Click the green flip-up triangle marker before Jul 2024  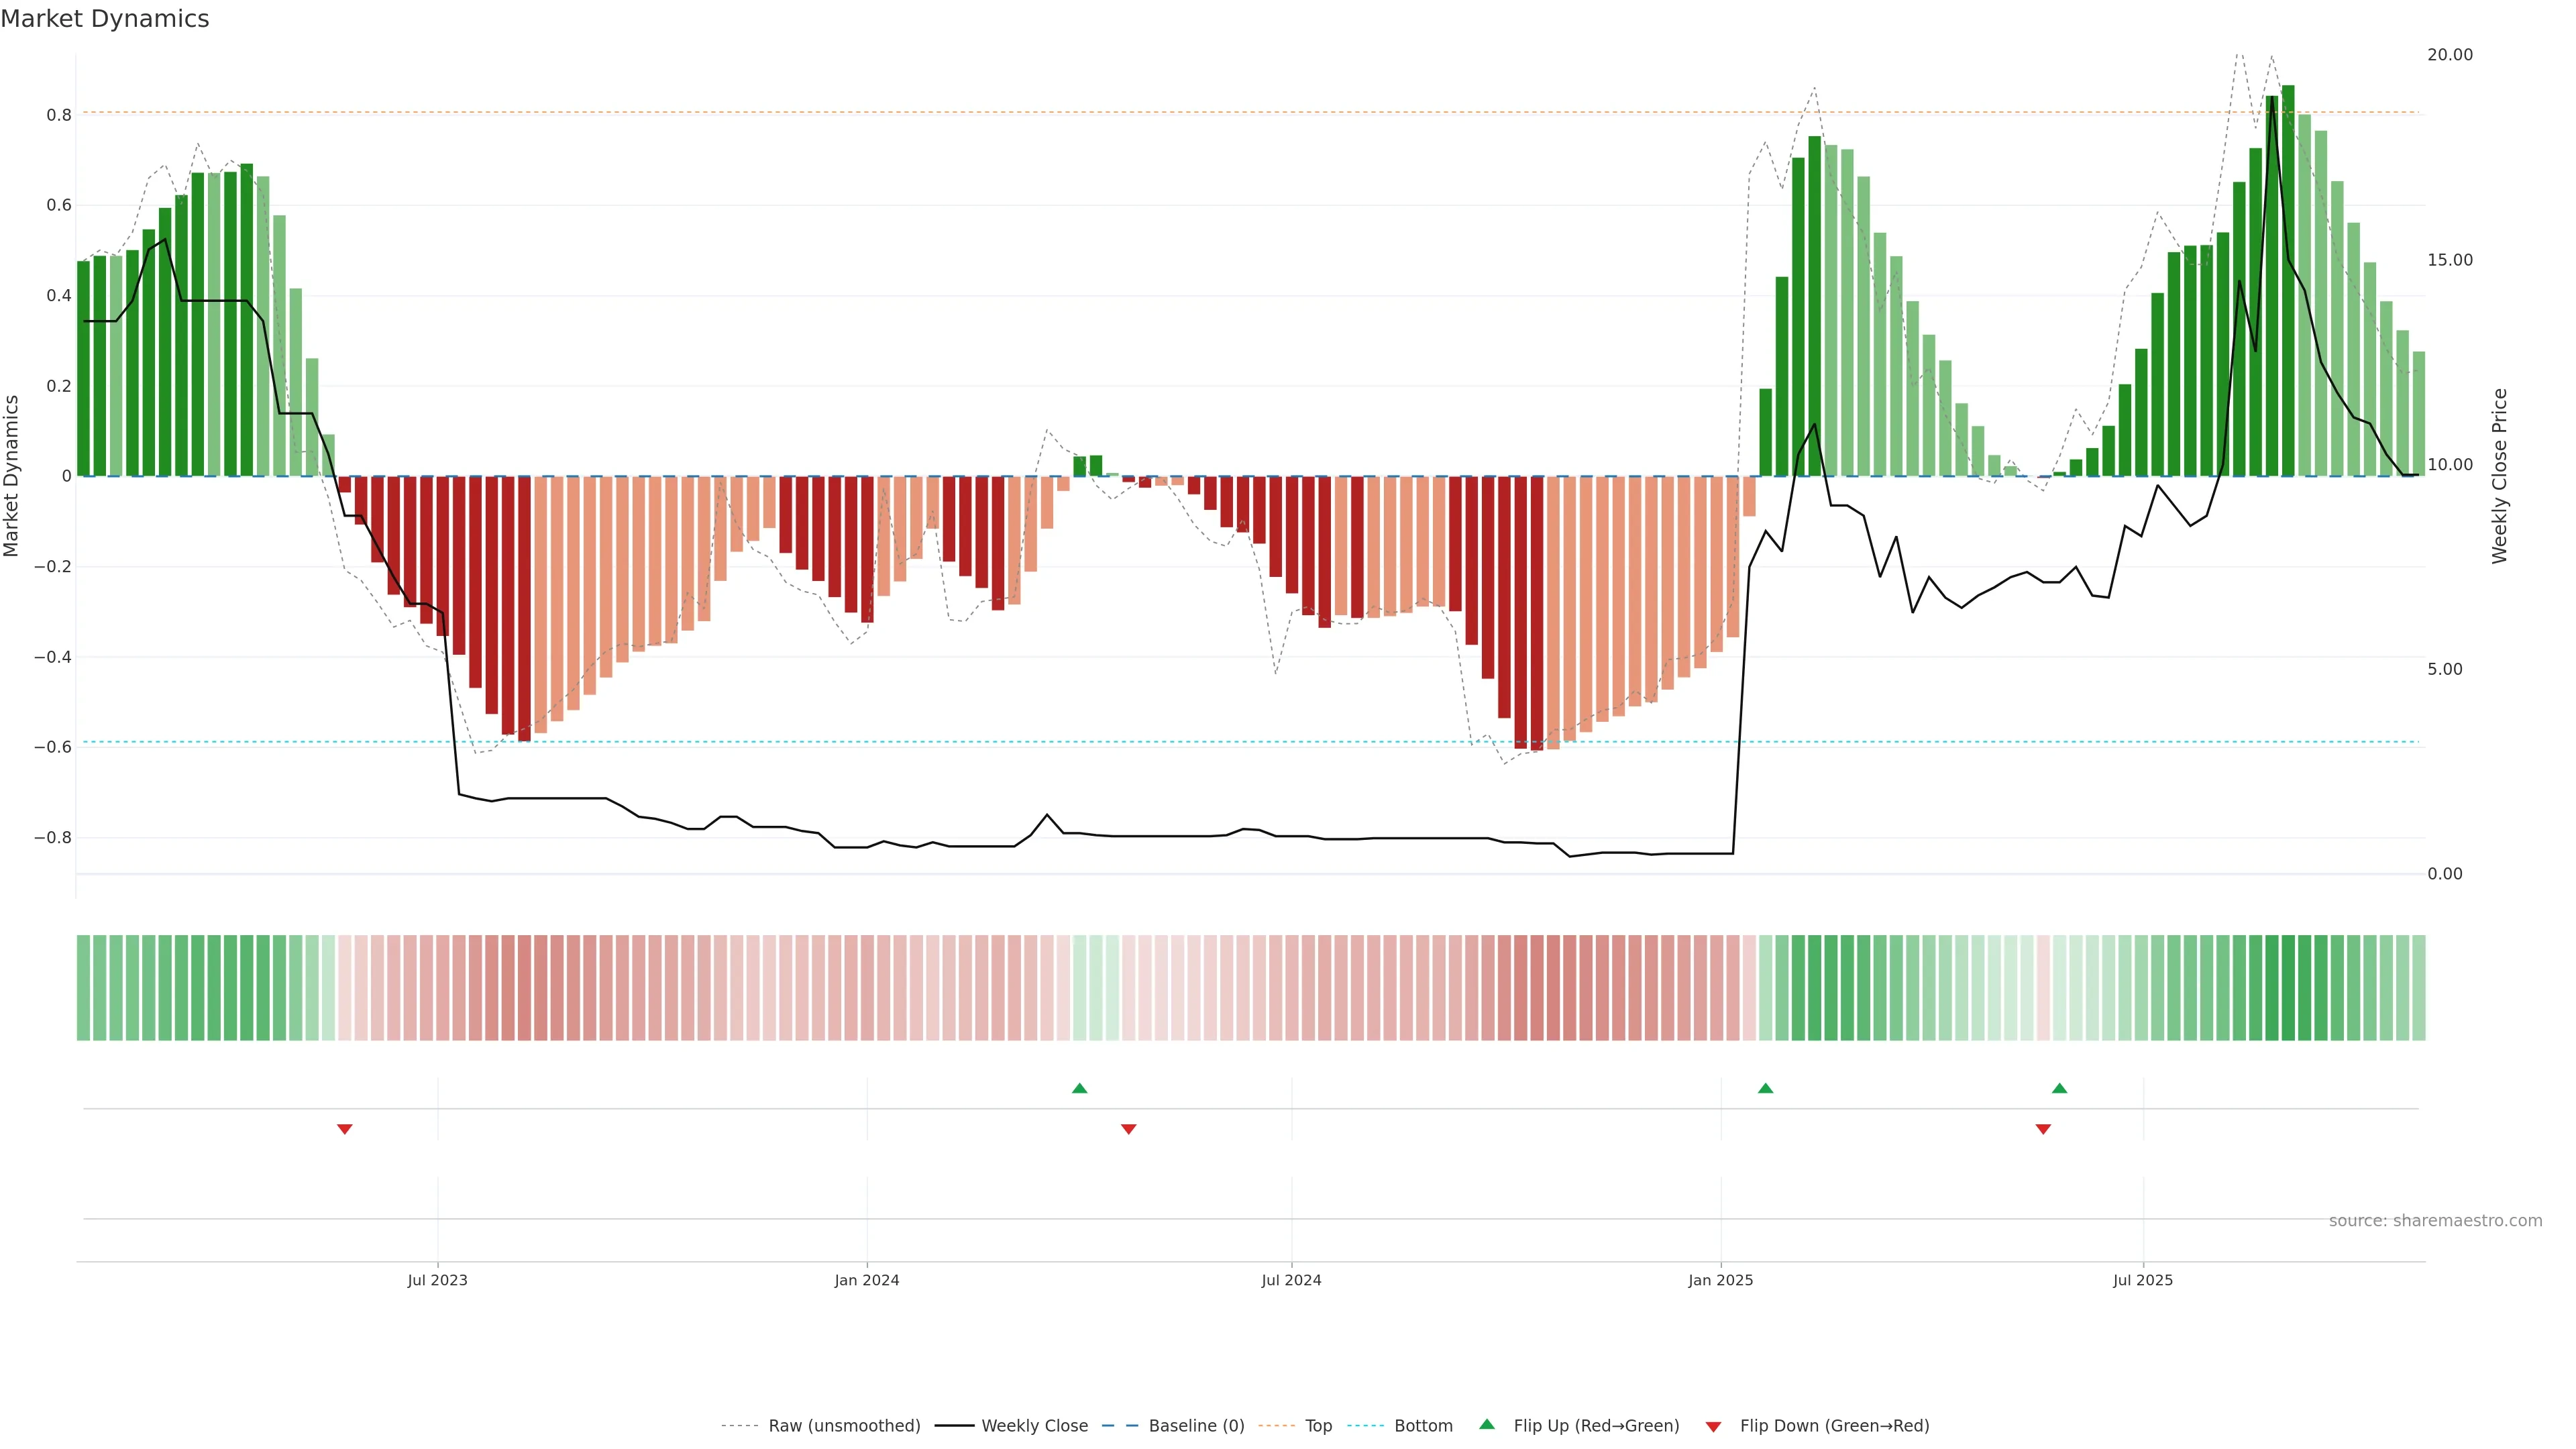pos(1079,1088)
